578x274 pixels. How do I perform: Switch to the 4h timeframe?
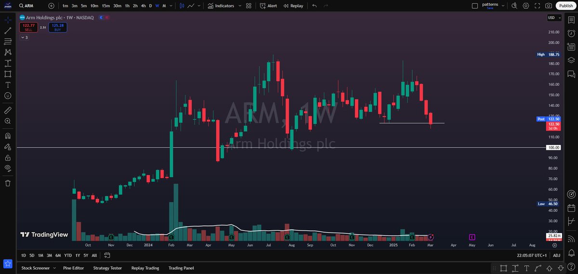click(x=143, y=6)
